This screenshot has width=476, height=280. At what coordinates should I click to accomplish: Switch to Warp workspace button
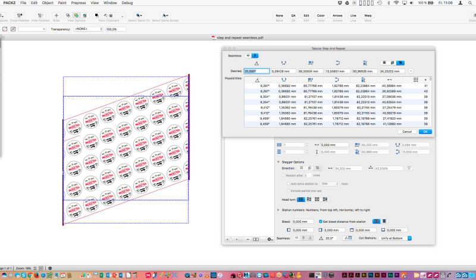click(x=368, y=15)
